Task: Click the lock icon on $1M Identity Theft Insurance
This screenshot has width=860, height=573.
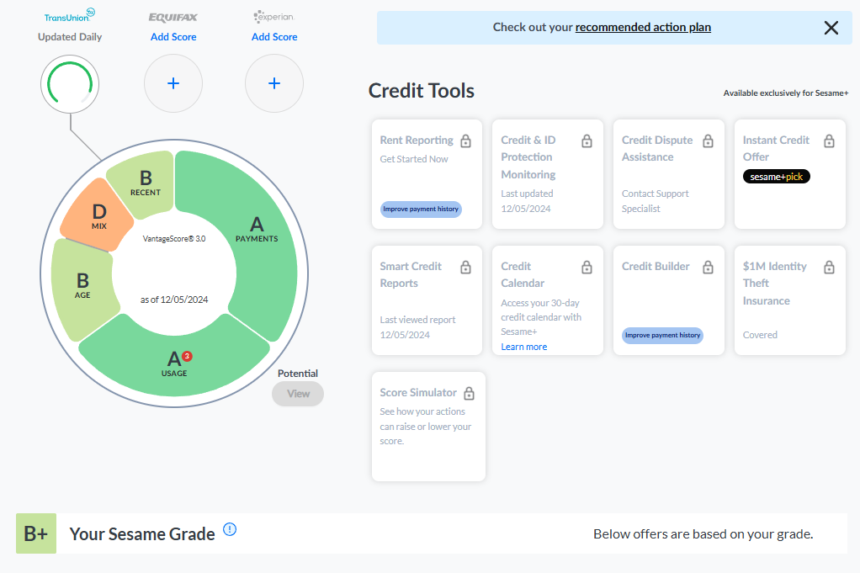Action: (830, 267)
